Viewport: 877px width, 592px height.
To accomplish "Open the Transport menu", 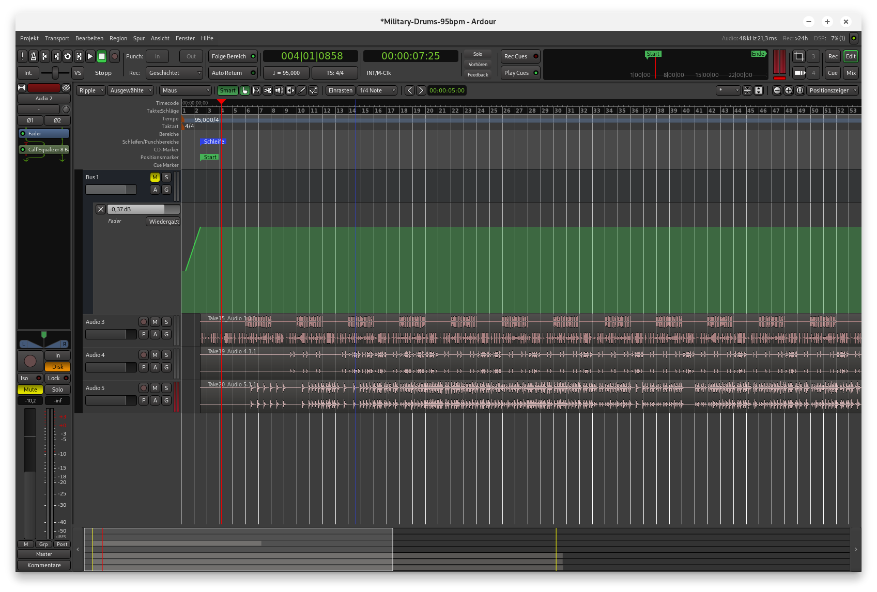I will pos(57,38).
